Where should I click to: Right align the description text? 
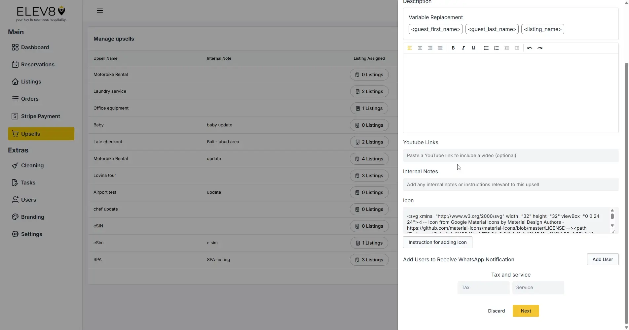coord(430,48)
